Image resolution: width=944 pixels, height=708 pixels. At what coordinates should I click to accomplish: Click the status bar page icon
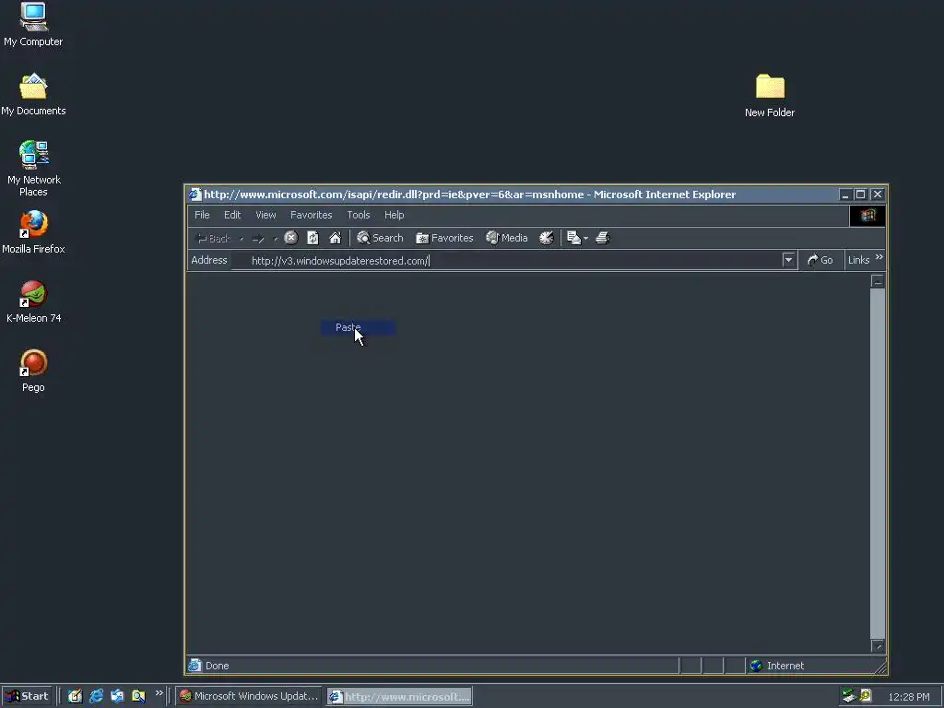pyautogui.click(x=195, y=666)
